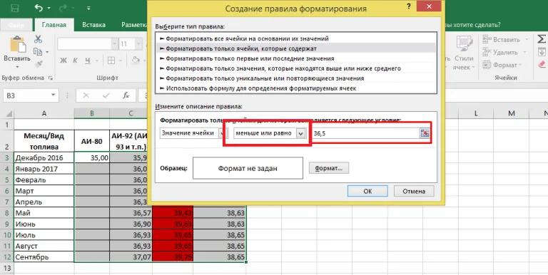This screenshot has height=275, width=548.
Task: Click the АИ-80 header cell
Action: pyautogui.click(x=91, y=141)
